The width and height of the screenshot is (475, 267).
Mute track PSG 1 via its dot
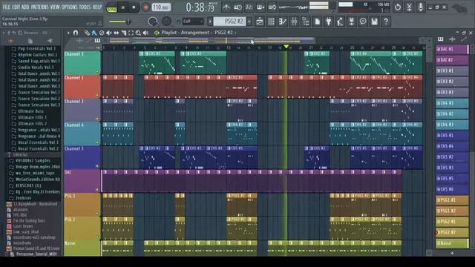point(97,214)
